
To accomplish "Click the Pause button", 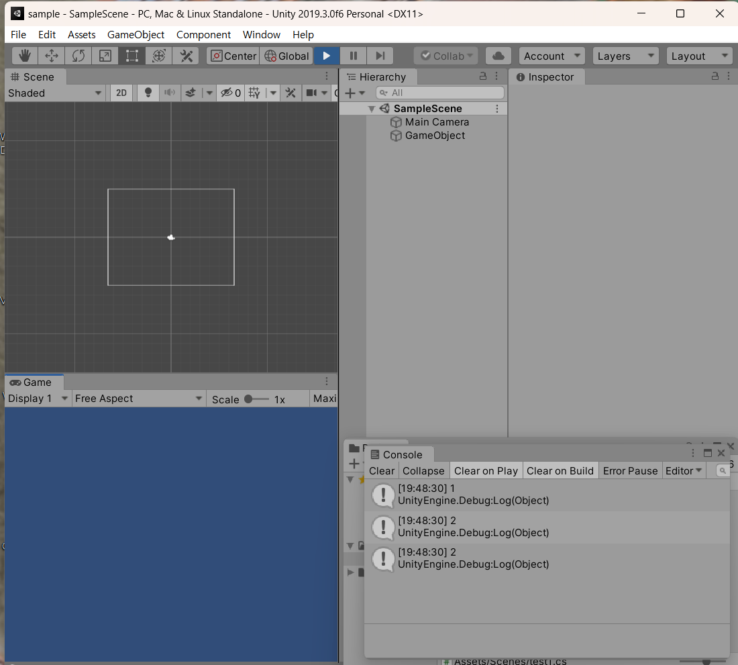I will (354, 56).
